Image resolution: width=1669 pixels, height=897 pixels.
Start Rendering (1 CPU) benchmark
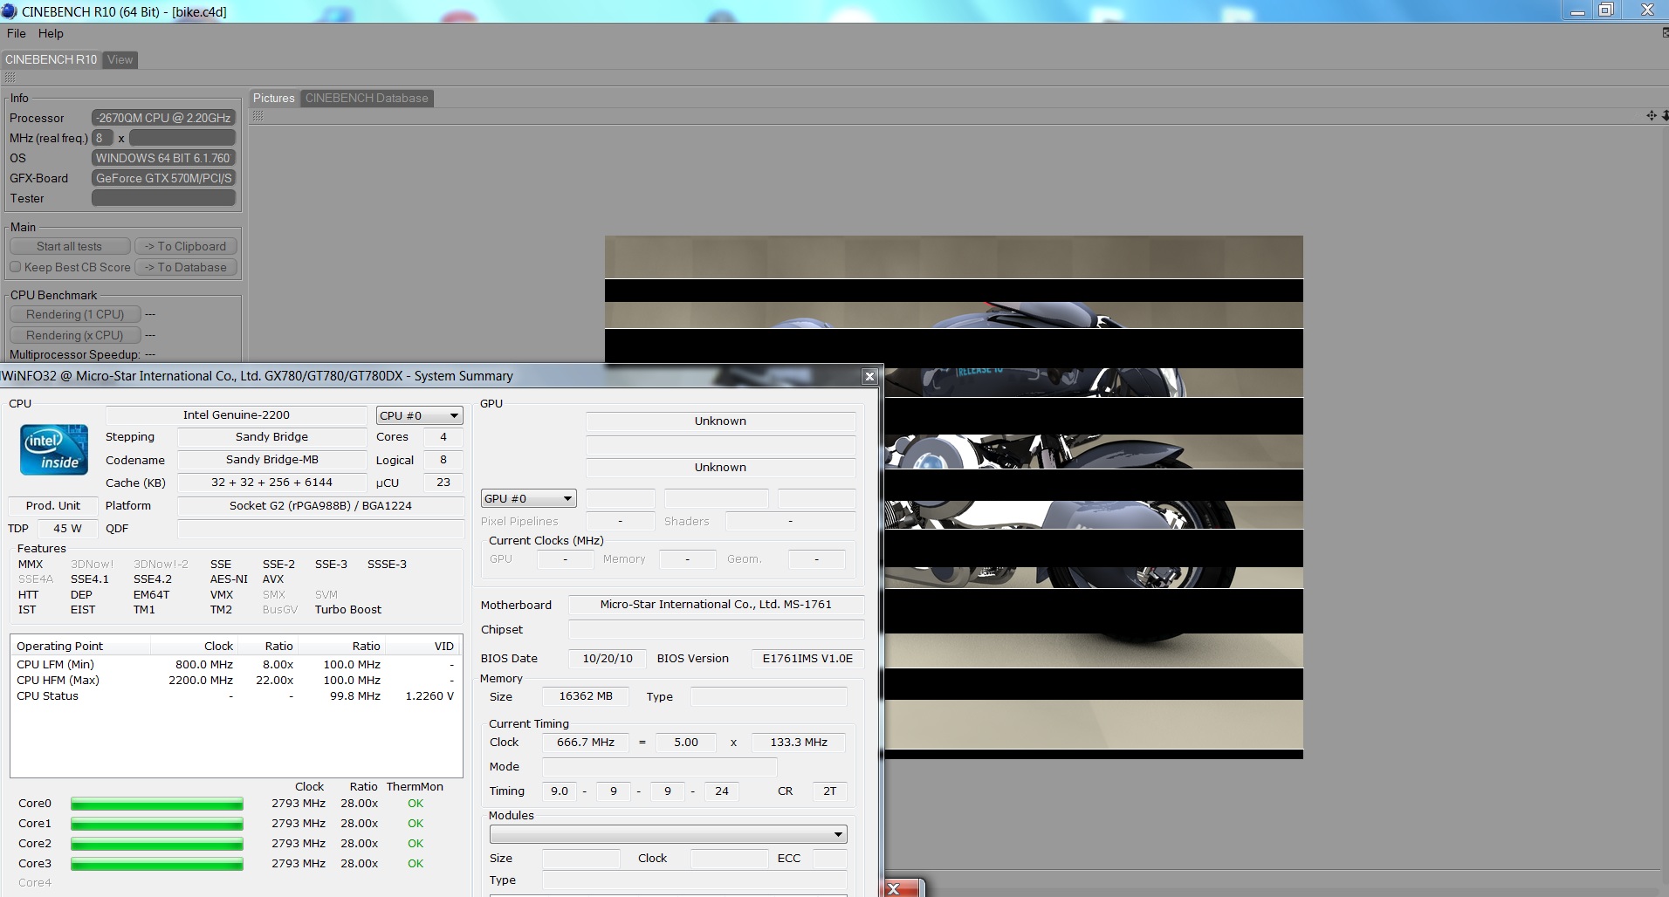(x=75, y=314)
